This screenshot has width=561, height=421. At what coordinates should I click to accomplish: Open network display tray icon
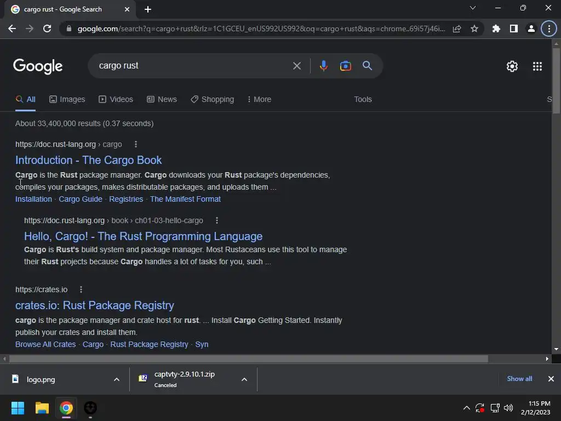(x=495, y=408)
